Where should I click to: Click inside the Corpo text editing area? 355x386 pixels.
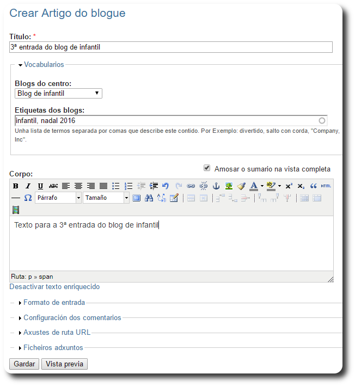tap(172, 243)
